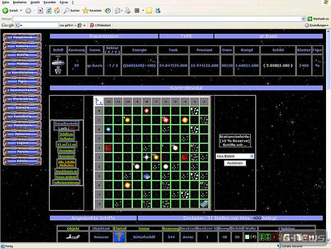This screenshot has width=331, height=249.
Task: Open the Warenbörse sidebar button
Action: [22, 99]
